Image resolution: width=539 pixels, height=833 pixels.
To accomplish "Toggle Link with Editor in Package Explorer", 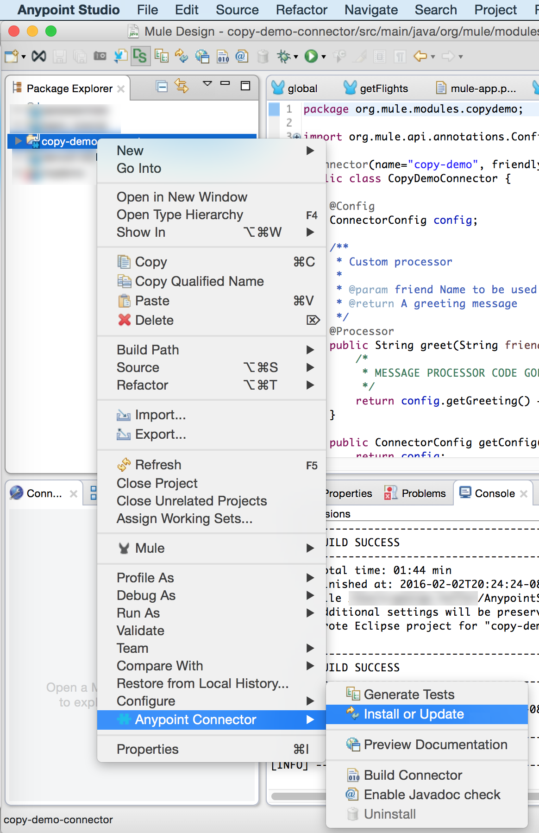I will pyautogui.click(x=182, y=86).
